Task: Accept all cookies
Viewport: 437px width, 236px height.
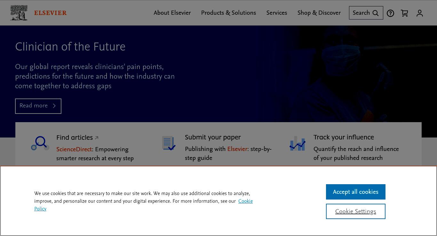Action: point(356,192)
